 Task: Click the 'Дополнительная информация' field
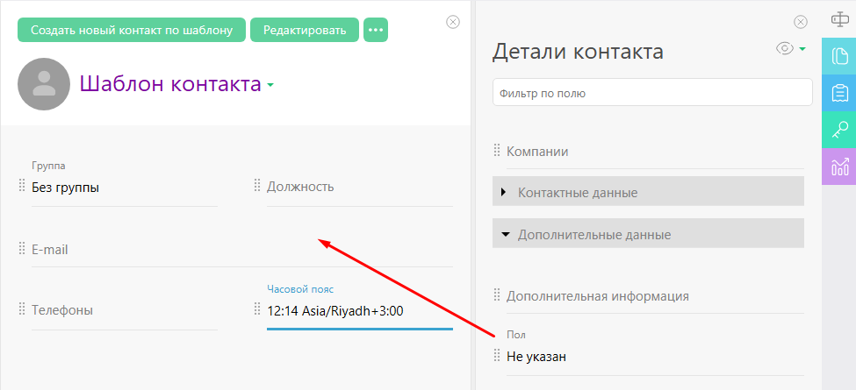click(x=655, y=296)
